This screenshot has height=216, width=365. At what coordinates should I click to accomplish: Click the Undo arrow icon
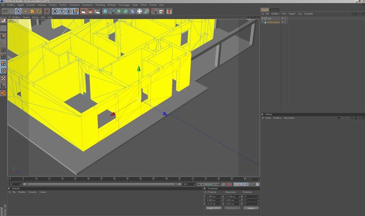[x=5, y=11]
